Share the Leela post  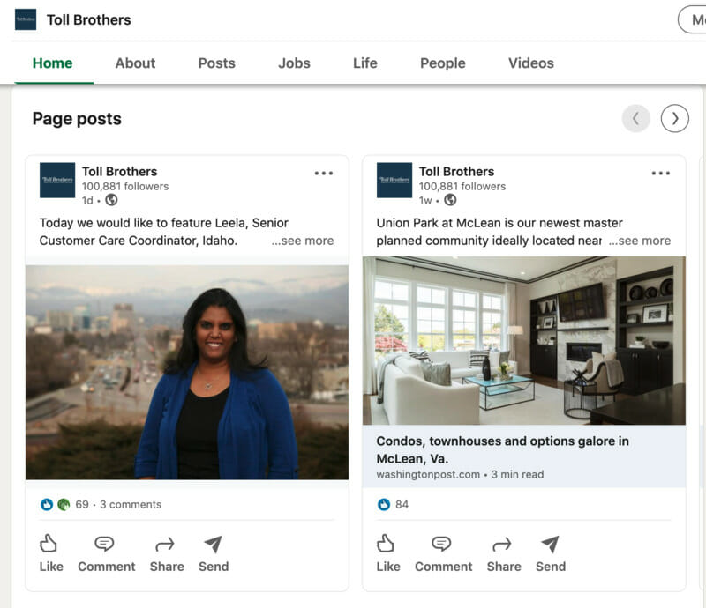167,553
